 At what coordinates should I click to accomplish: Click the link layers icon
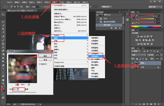pos(136,104)
